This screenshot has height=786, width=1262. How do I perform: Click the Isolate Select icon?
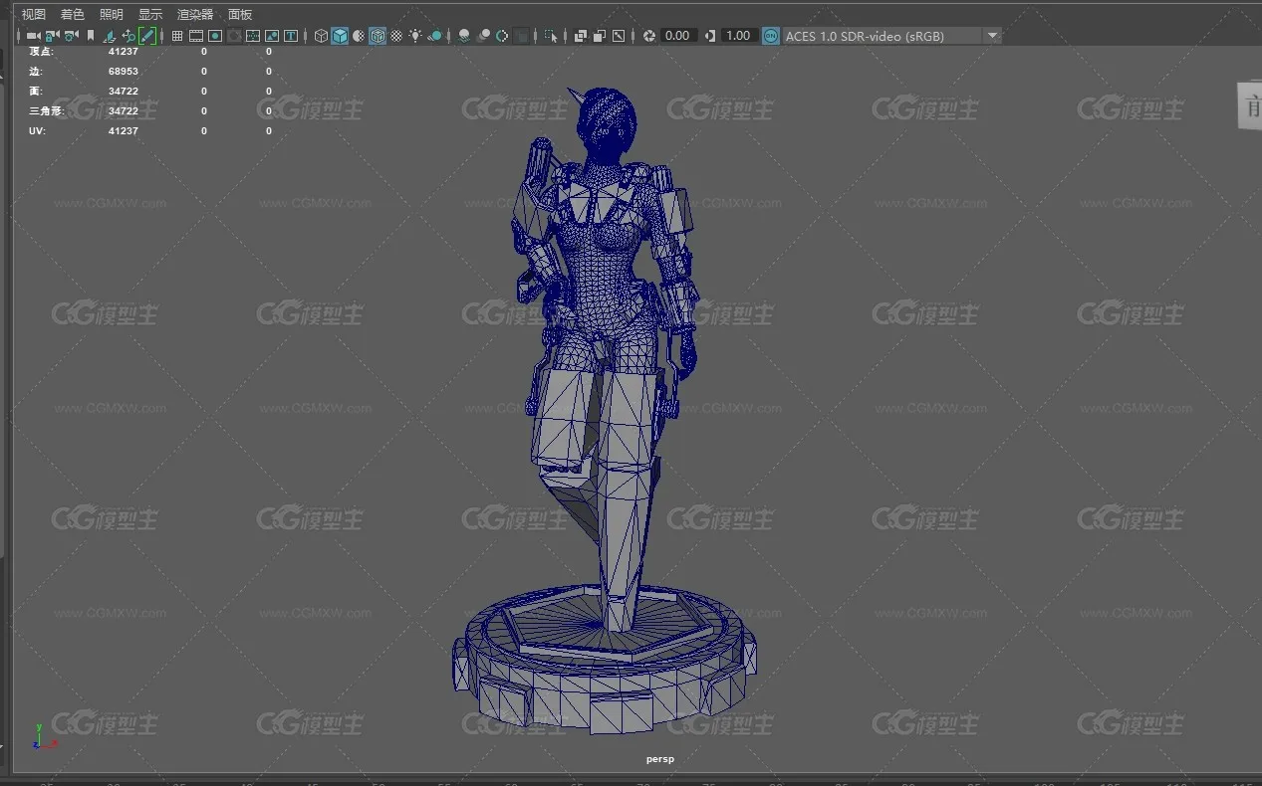point(551,36)
